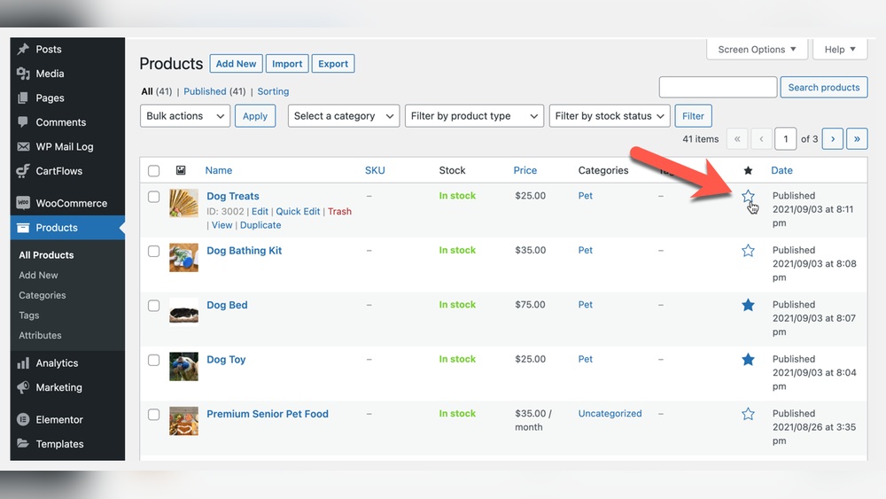
Task: Show Published products filter
Action: (x=206, y=91)
